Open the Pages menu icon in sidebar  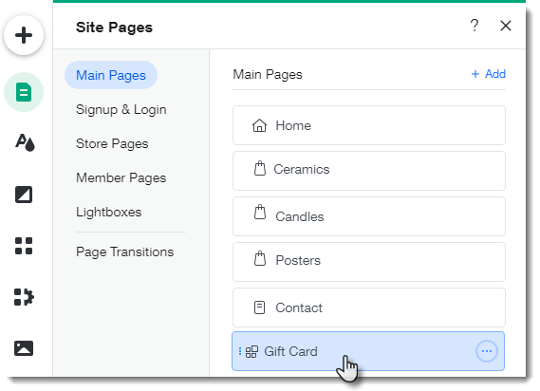tap(24, 92)
